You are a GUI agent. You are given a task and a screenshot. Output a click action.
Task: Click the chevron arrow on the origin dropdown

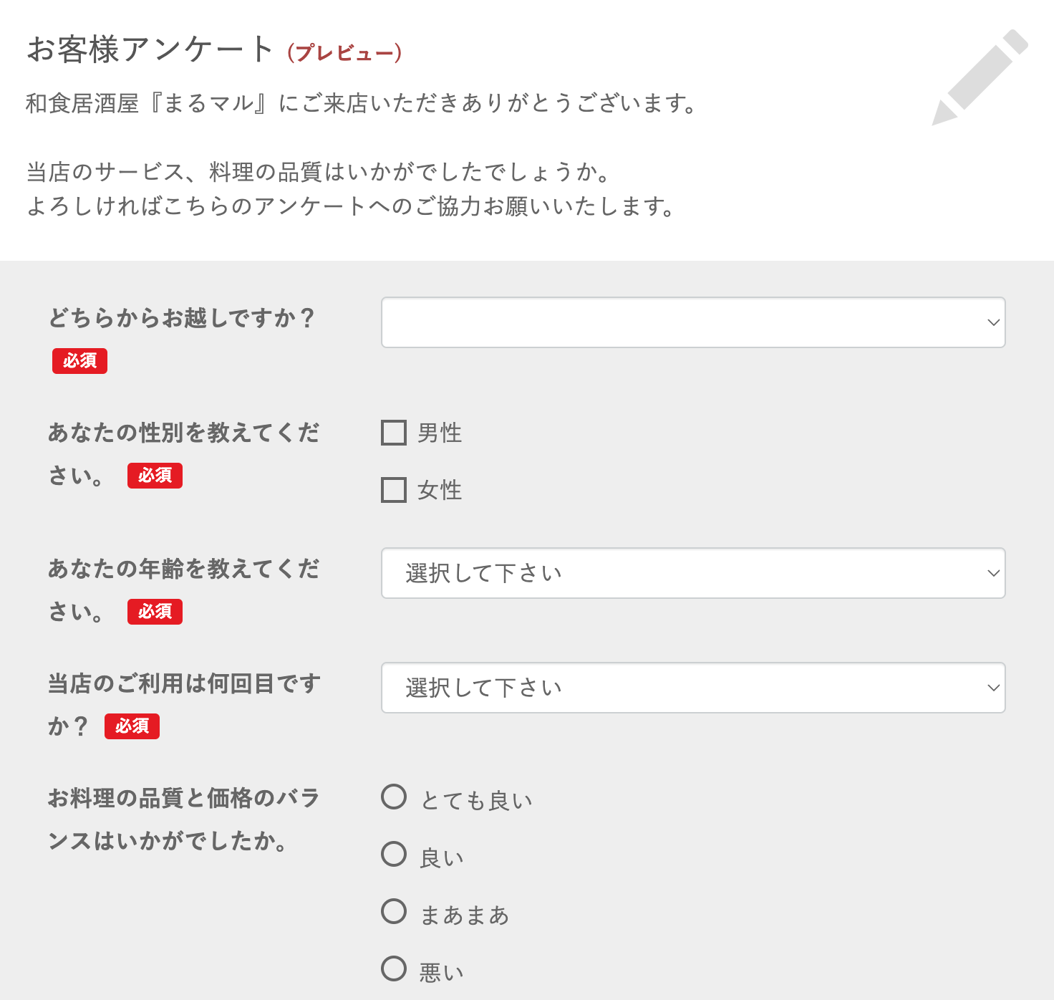coord(993,322)
